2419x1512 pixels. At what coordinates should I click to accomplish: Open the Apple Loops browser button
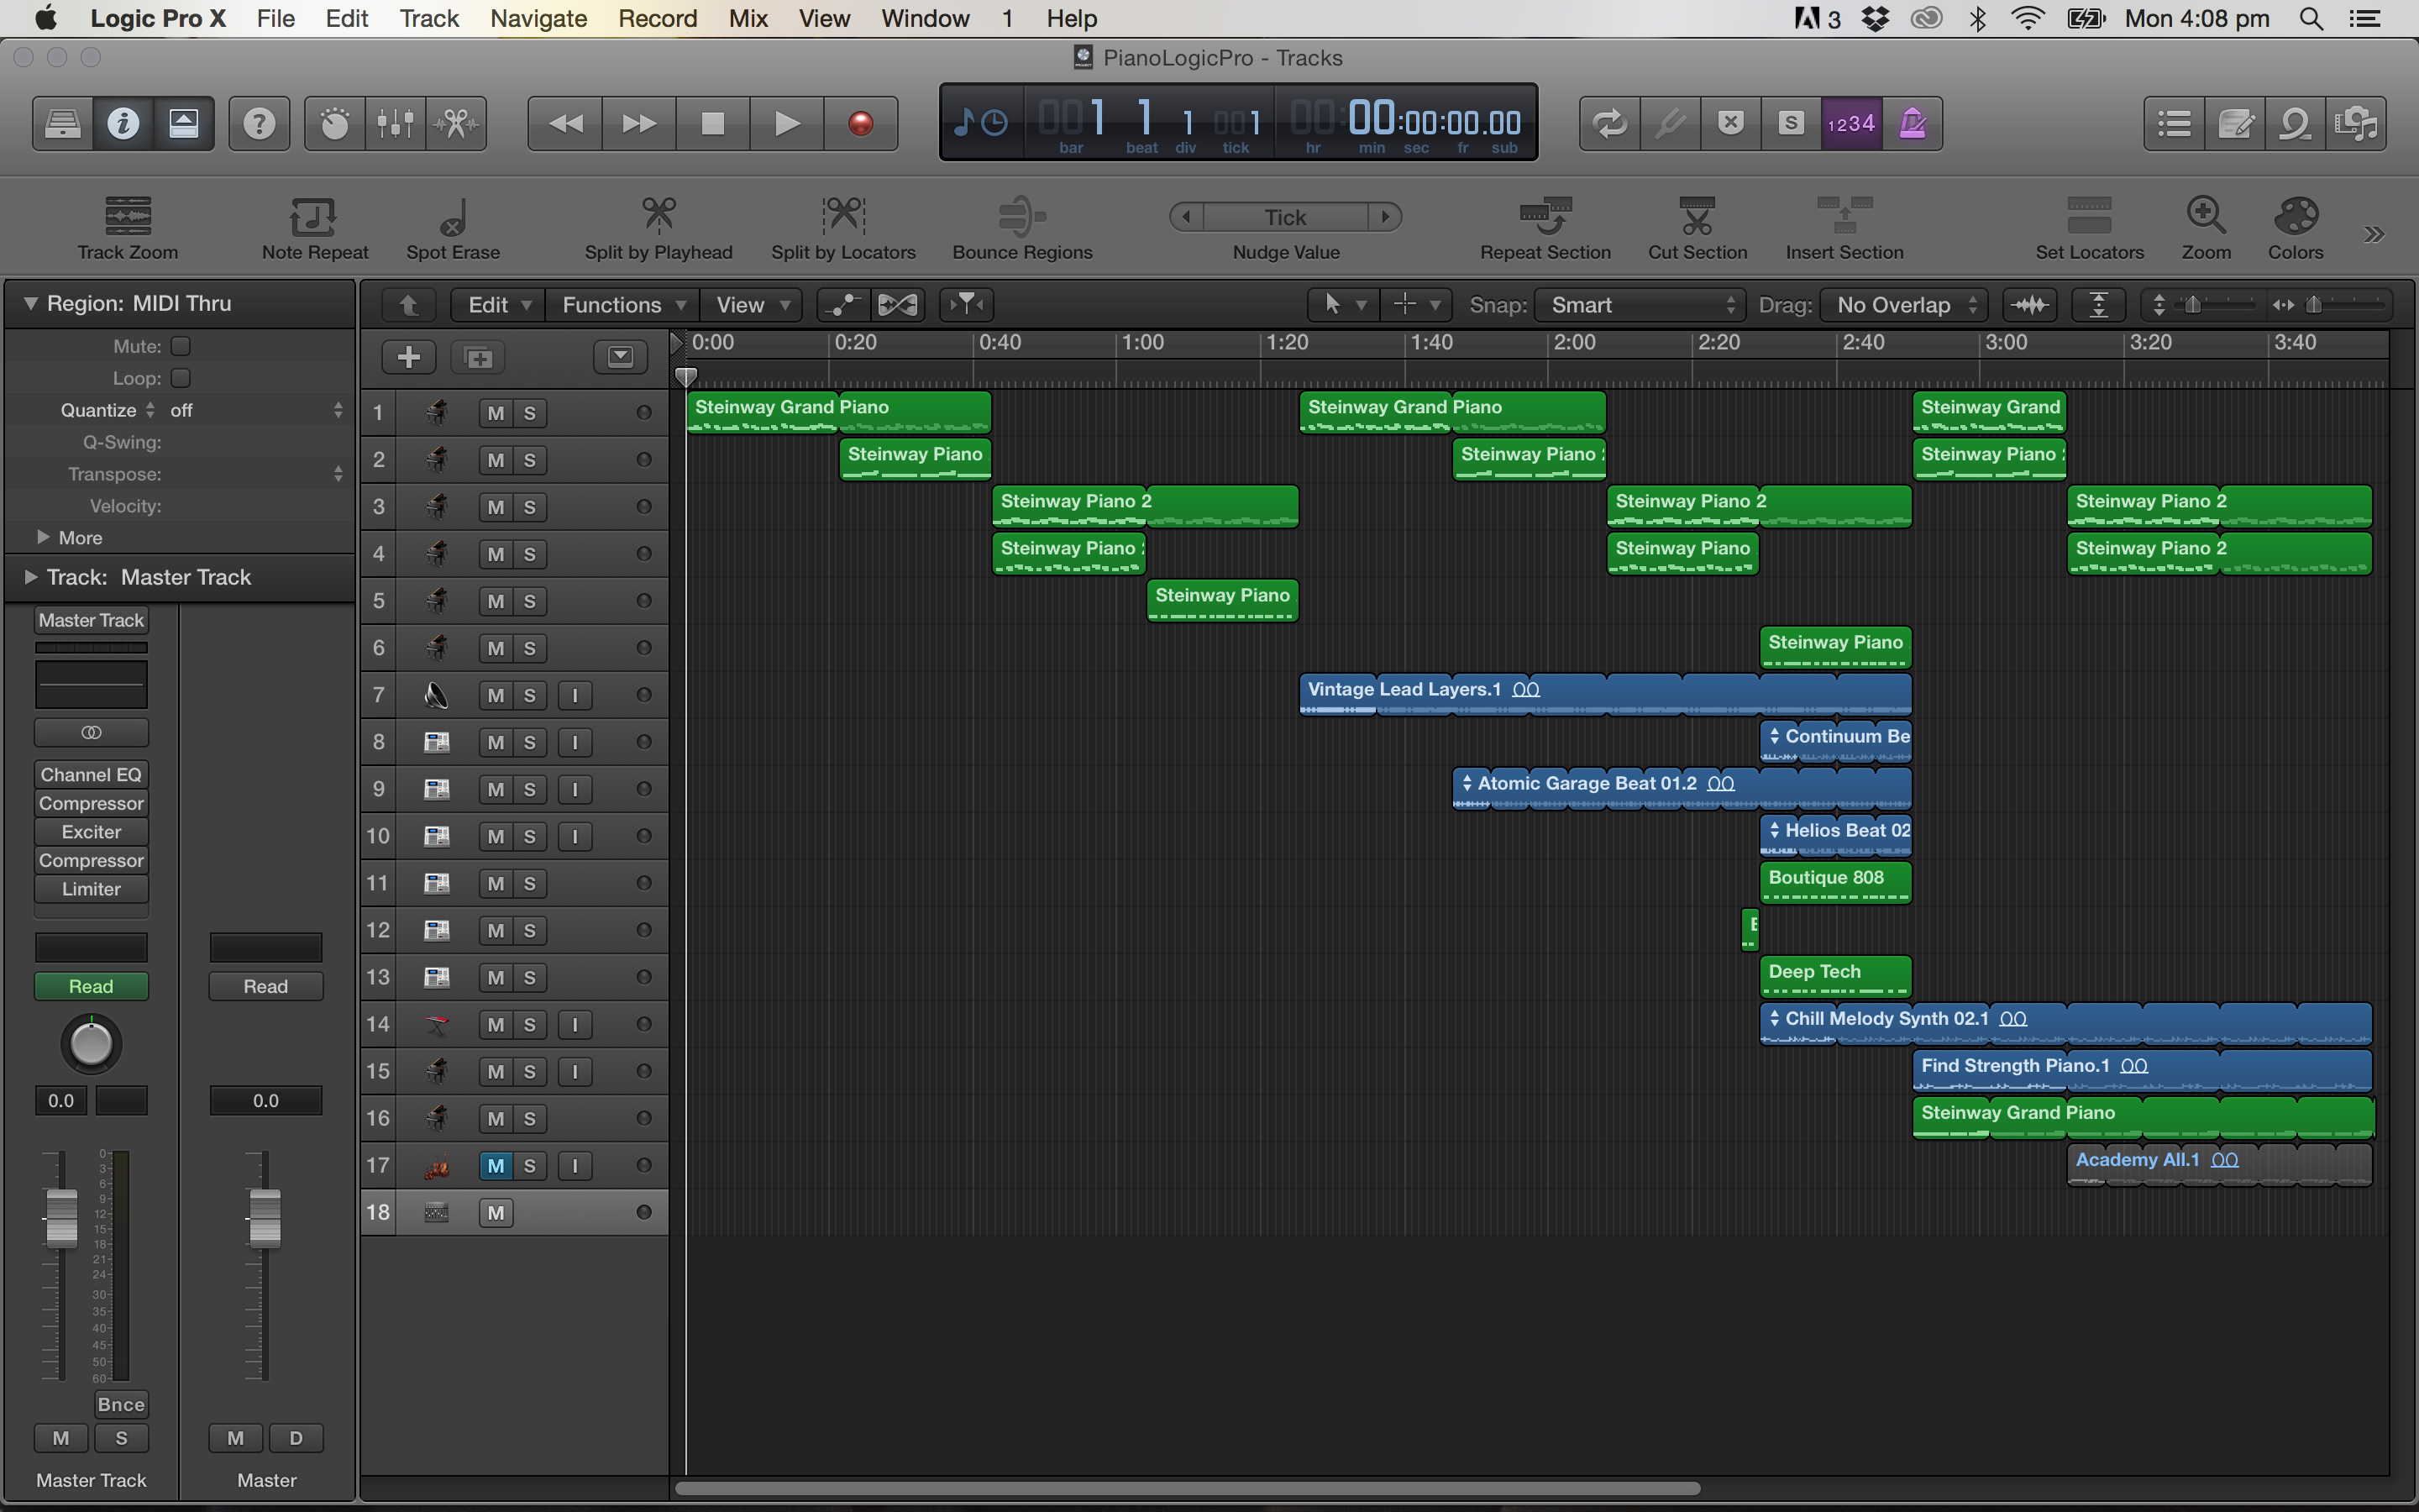coord(2295,124)
